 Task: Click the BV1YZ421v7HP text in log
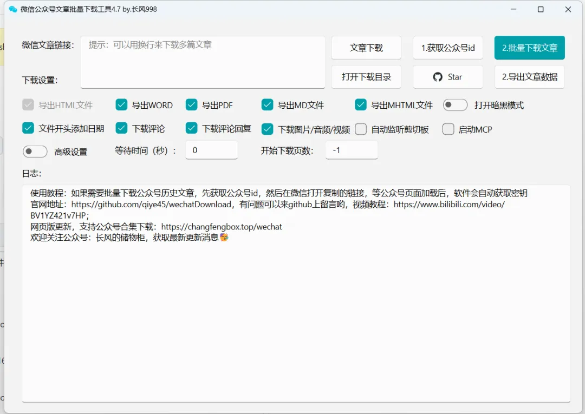coord(58,216)
